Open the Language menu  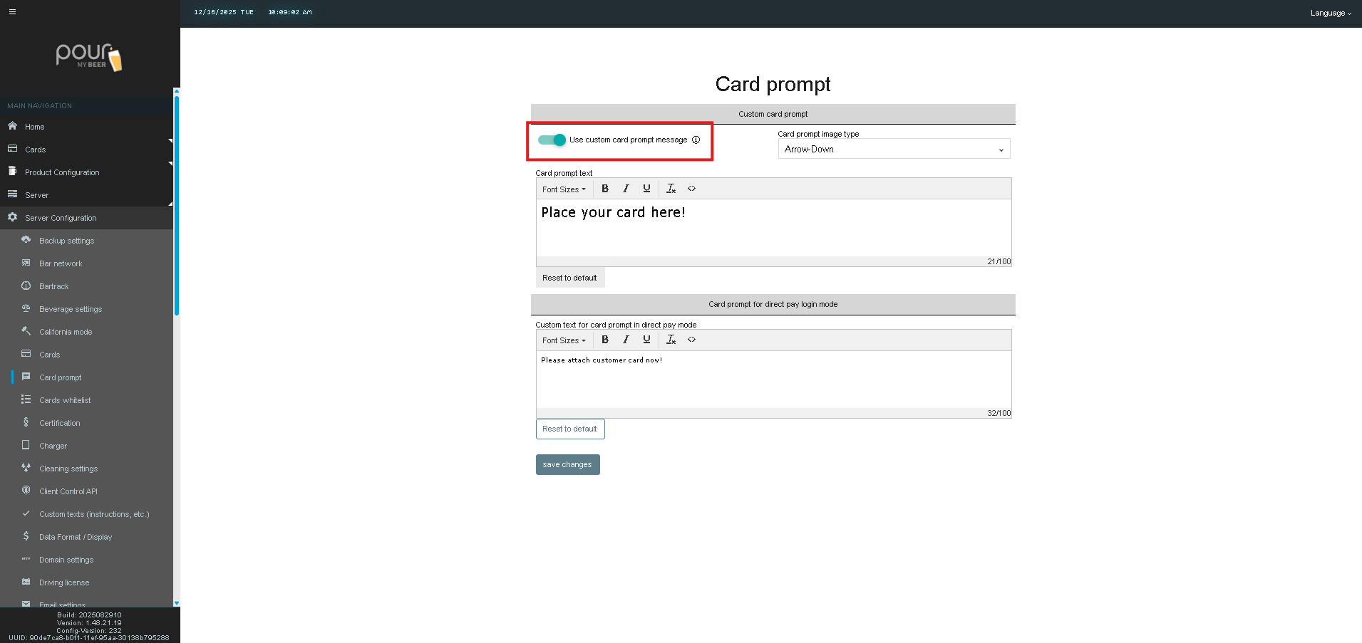click(x=1330, y=13)
